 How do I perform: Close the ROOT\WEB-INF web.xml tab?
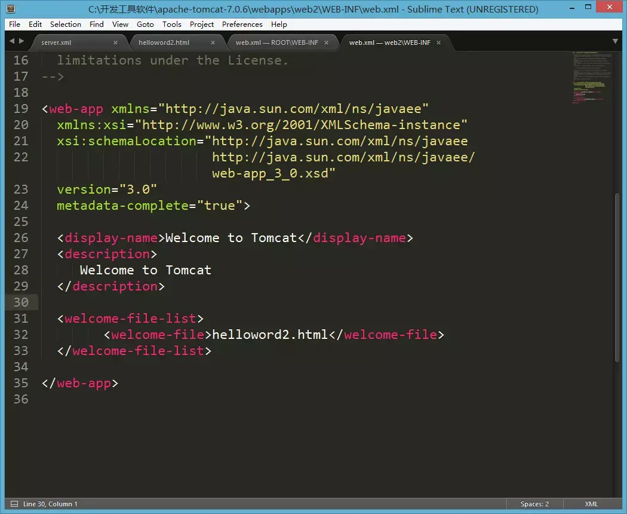point(326,42)
